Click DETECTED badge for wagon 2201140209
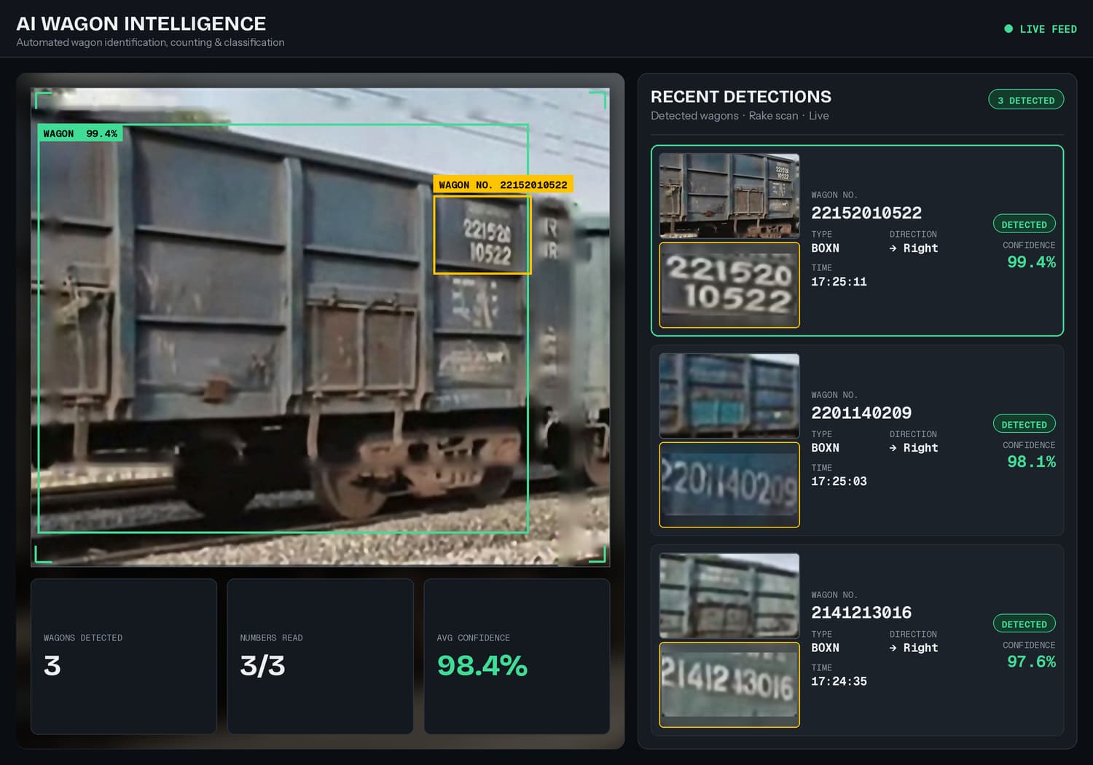 [x=1024, y=424]
